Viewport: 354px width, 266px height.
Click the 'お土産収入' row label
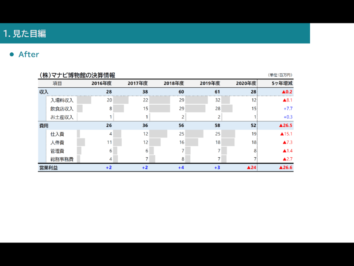[62, 117]
